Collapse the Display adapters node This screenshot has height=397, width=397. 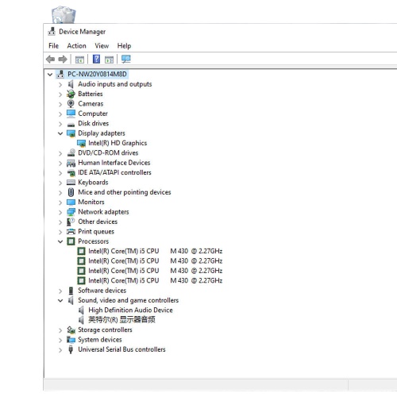pyautogui.click(x=60, y=133)
